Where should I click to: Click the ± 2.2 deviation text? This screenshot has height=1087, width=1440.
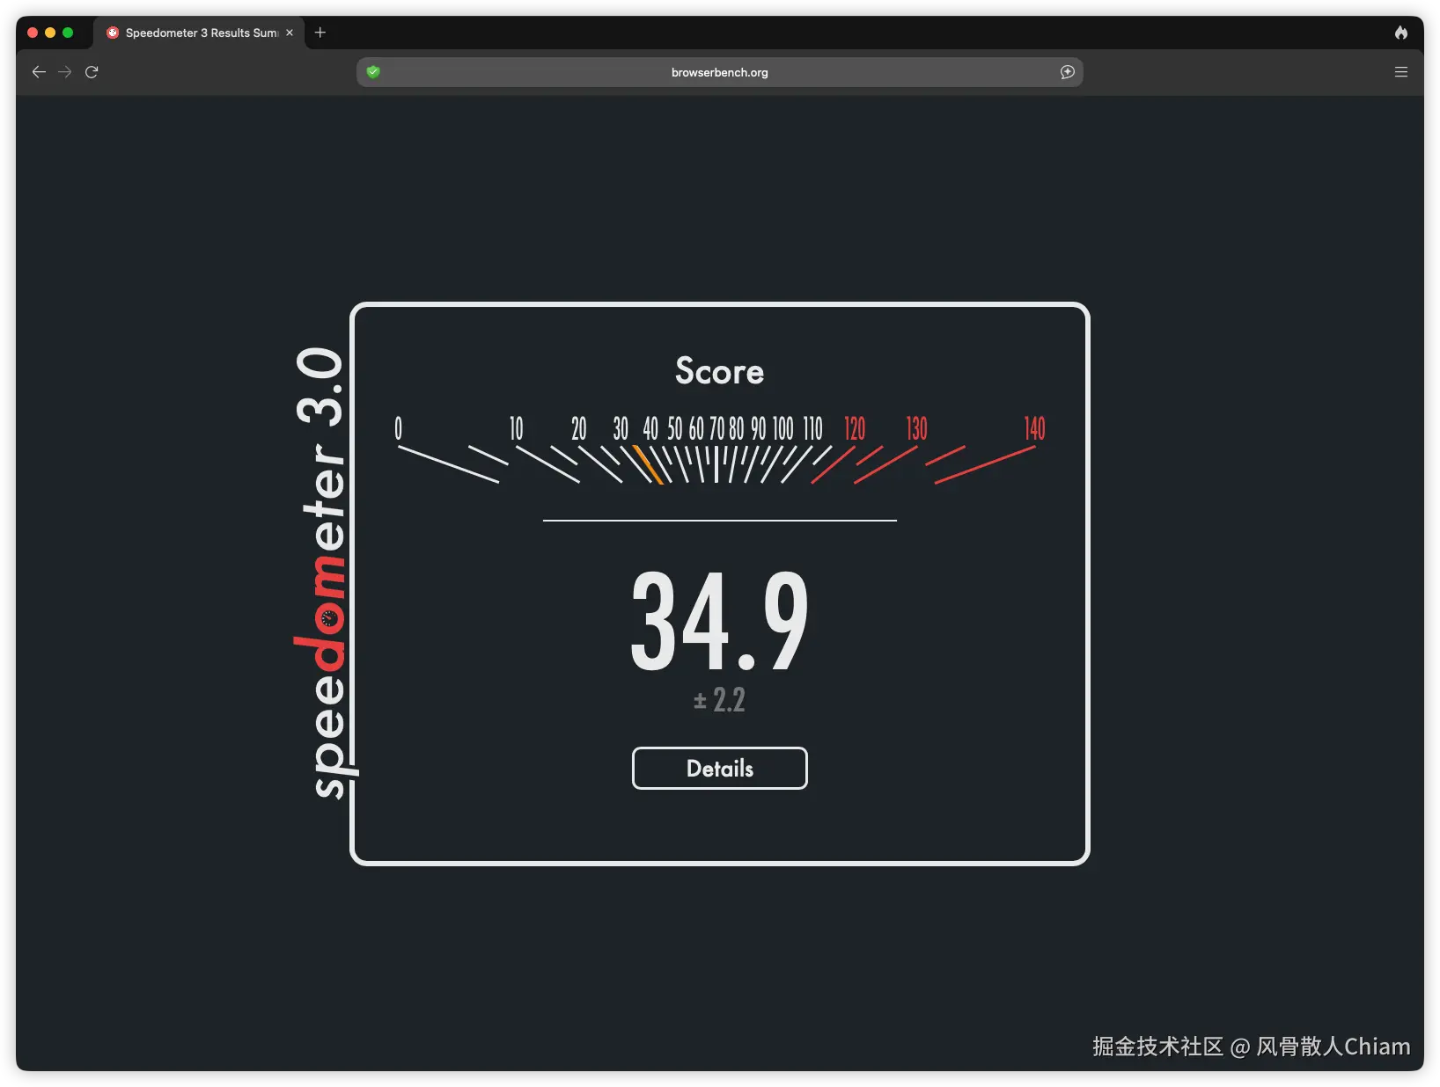[719, 700]
